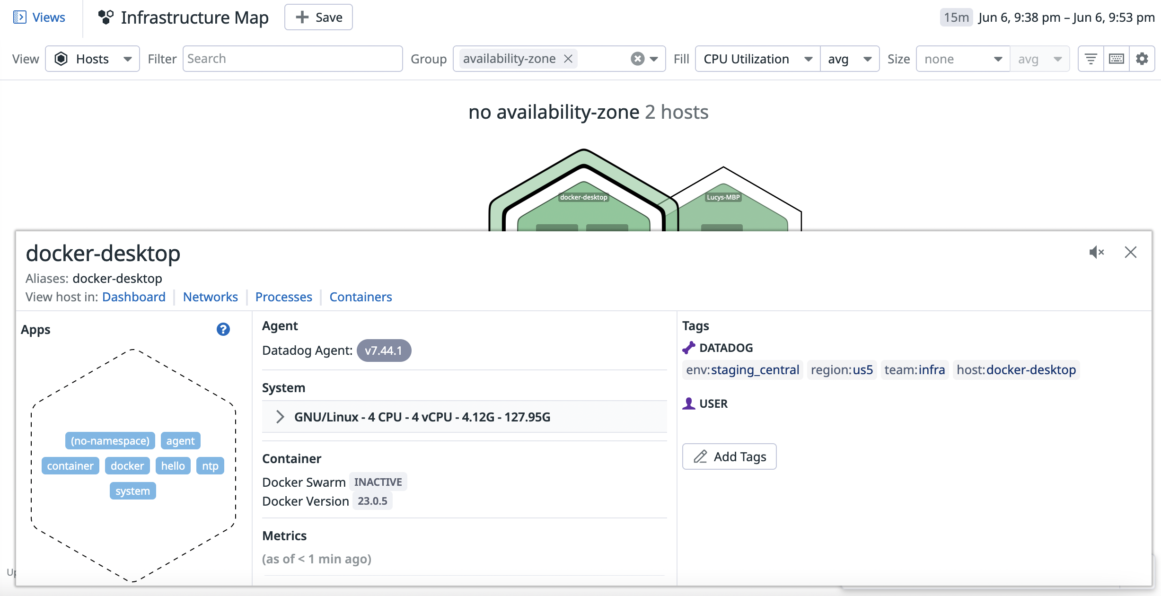Open the Views panel icon
1161x596 pixels.
(19, 18)
